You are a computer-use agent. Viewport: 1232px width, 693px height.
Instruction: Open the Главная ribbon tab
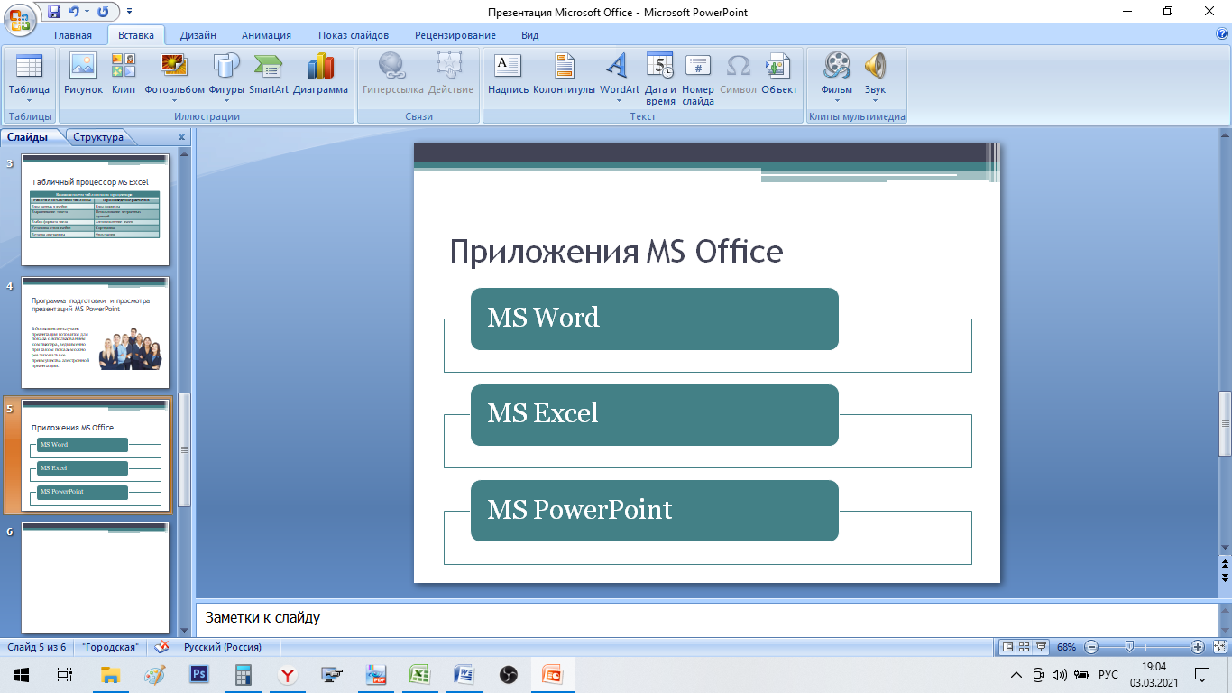pyautogui.click(x=73, y=35)
